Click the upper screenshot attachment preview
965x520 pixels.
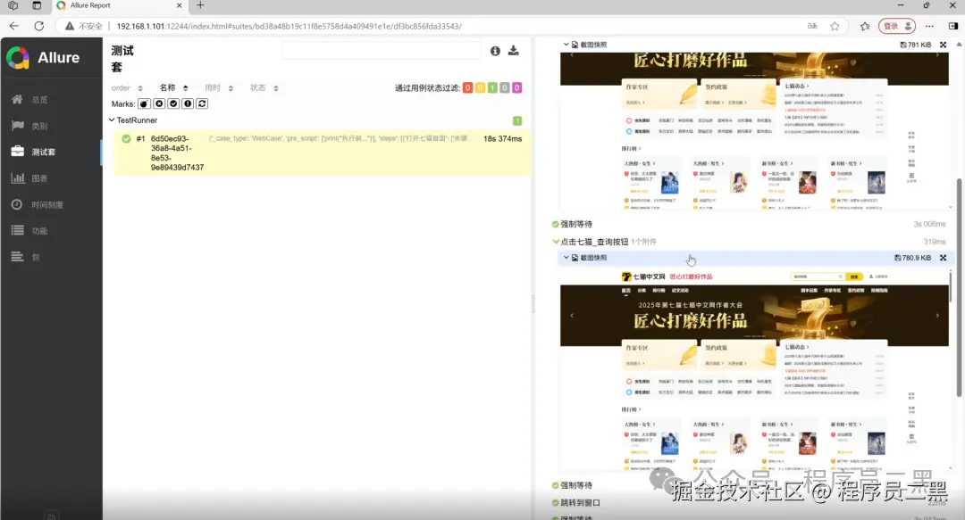754,131
